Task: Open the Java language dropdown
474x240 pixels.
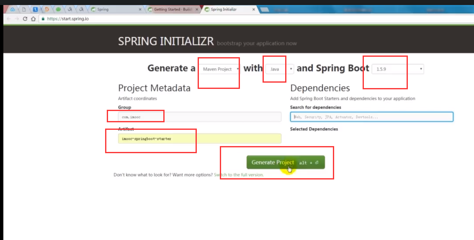Action: pyautogui.click(x=280, y=69)
